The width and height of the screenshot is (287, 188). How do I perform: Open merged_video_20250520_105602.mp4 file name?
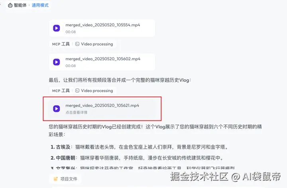coord(103,59)
